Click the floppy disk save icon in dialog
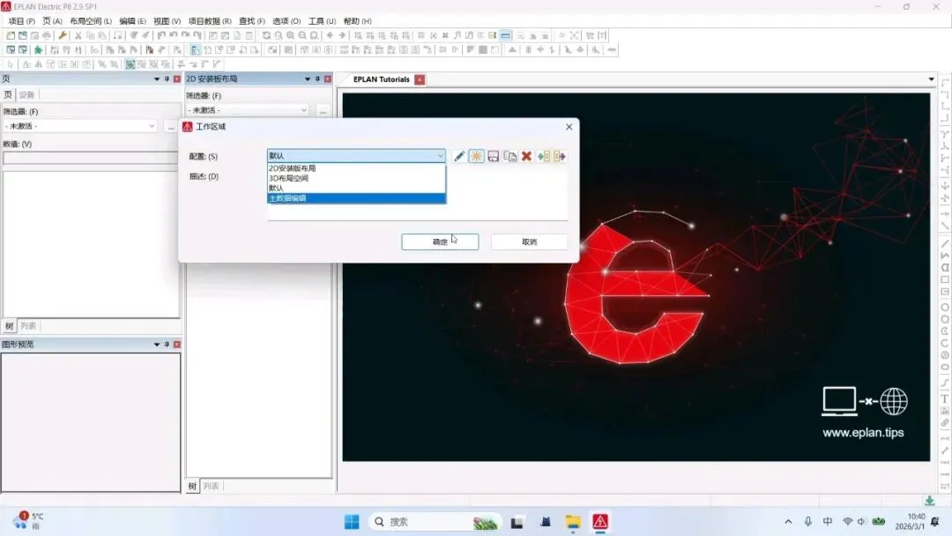This screenshot has width=952, height=536. click(493, 157)
